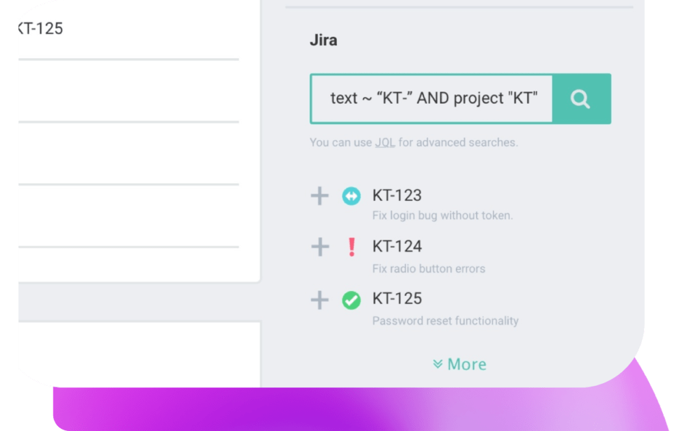The image size is (700, 431).
Task: Click the empty row below KT-125 on left
Action: point(129,91)
